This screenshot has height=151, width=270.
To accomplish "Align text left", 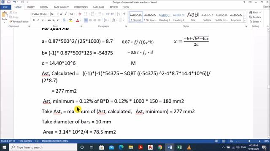I will coord(86,20).
